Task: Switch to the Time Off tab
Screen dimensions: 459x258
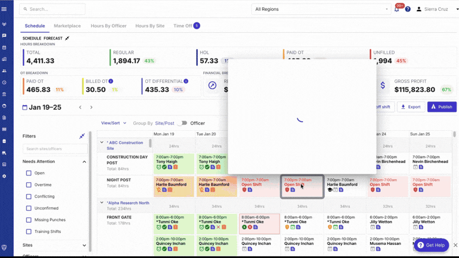Action: coord(186,26)
